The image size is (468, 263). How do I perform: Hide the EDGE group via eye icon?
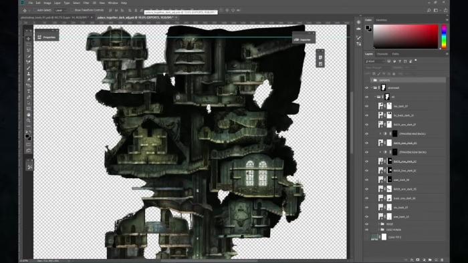366,224
